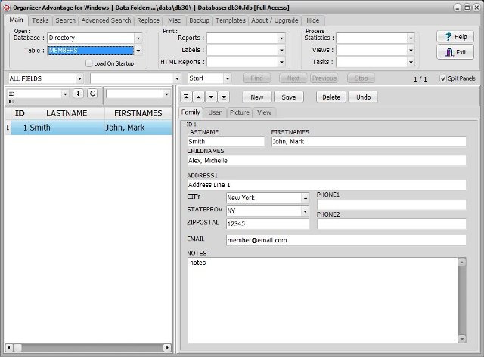Jump to first record arrow button
This screenshot has width=484, height=357.
click(x=186, y=97)
